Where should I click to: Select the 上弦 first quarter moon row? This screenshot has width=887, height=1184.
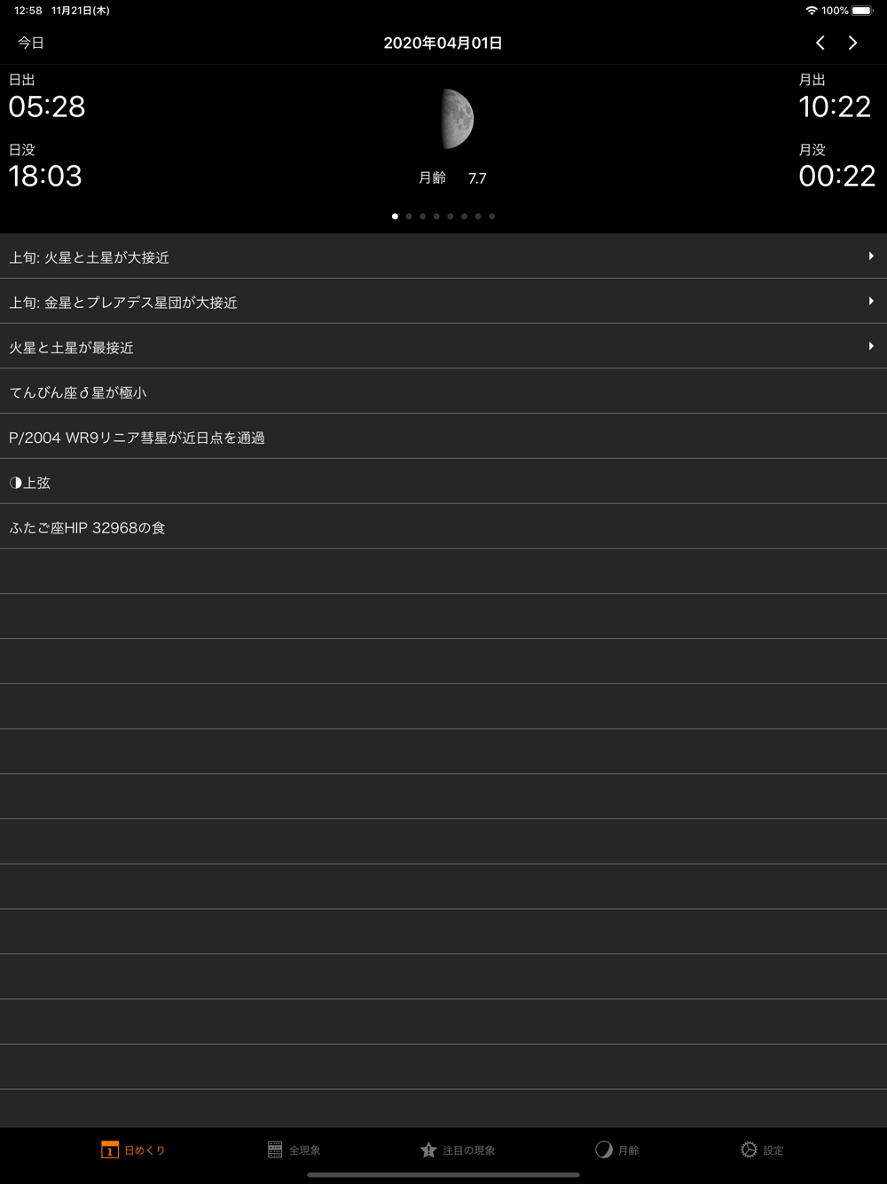pos(443,482)
